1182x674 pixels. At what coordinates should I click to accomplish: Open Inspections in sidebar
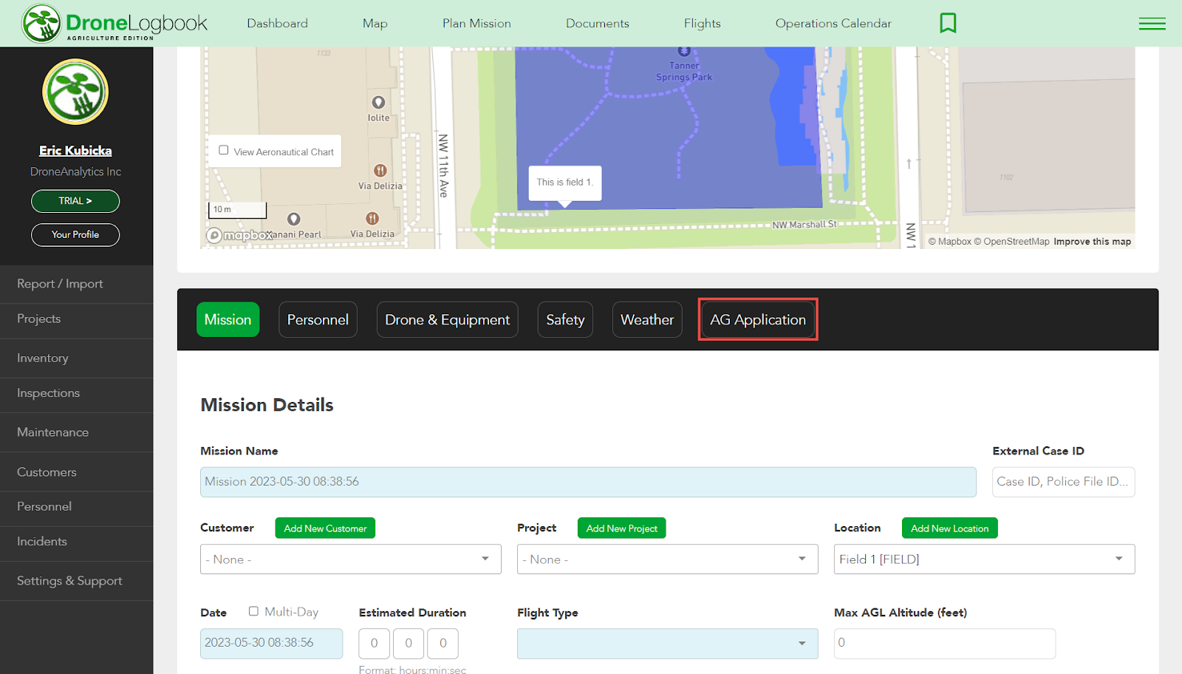coord(76,393)
